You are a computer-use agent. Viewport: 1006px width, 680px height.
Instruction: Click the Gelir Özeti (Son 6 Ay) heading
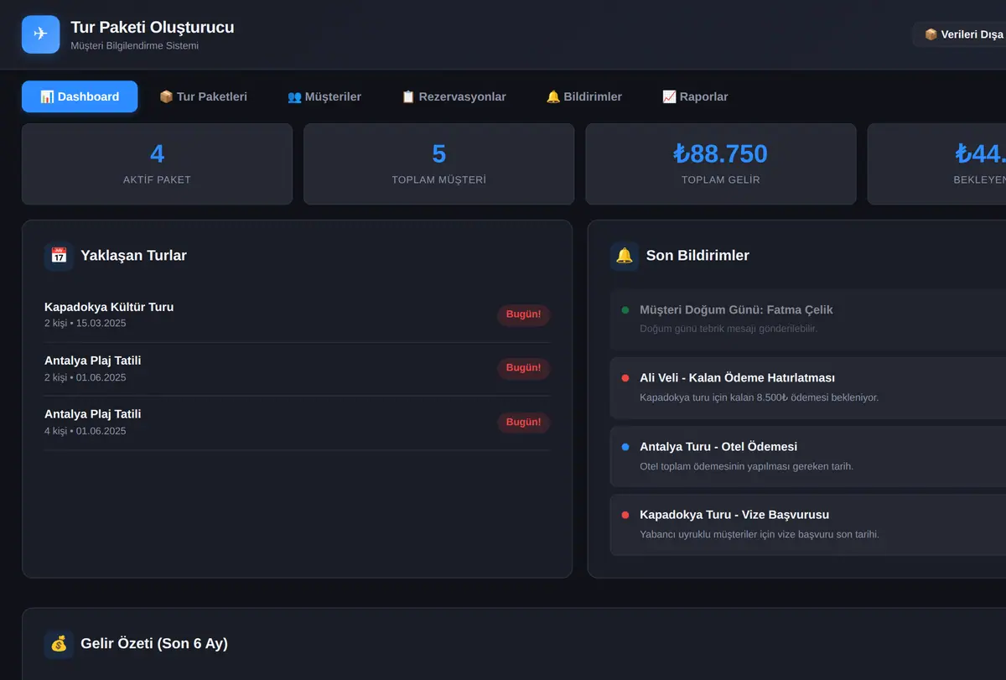point(154,644)
